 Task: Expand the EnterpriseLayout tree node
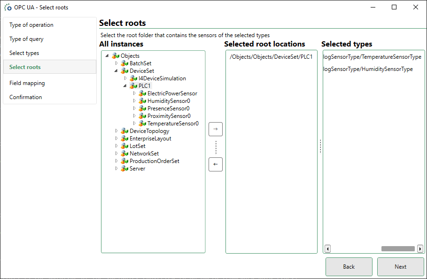[116, 139]
